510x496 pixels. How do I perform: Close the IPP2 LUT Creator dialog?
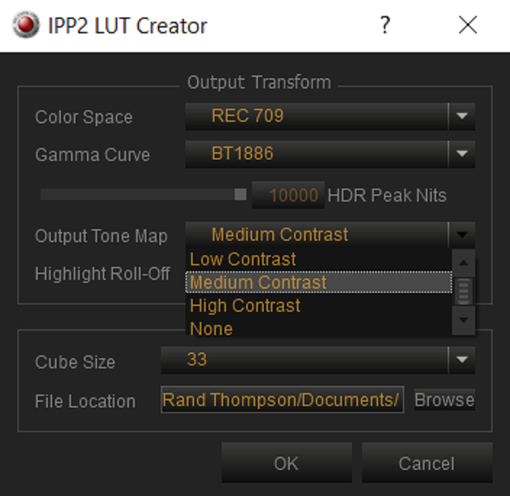tap(468, 25)
